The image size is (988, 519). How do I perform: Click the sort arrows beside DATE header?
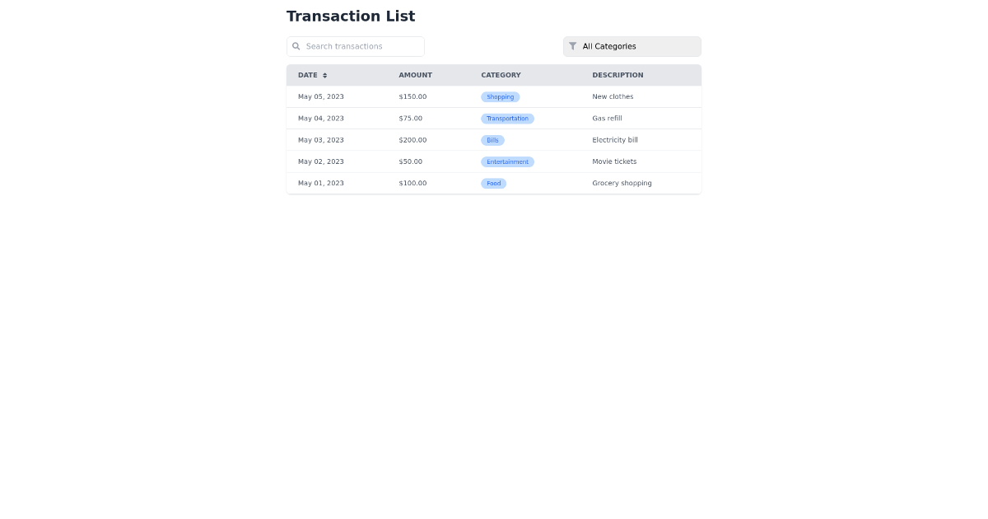324,75
